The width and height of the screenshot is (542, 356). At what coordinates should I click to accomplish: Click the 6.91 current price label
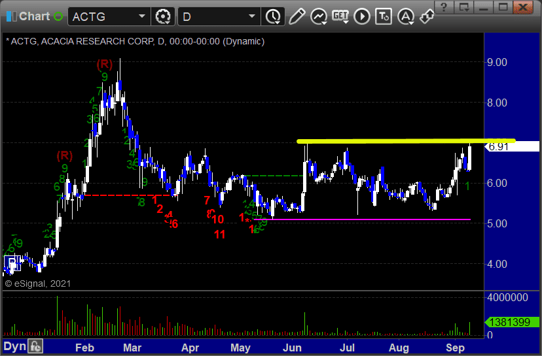tap(512, 146)
